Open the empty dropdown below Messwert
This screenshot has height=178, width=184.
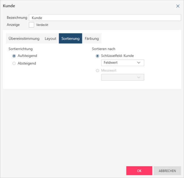coord(123,77)
